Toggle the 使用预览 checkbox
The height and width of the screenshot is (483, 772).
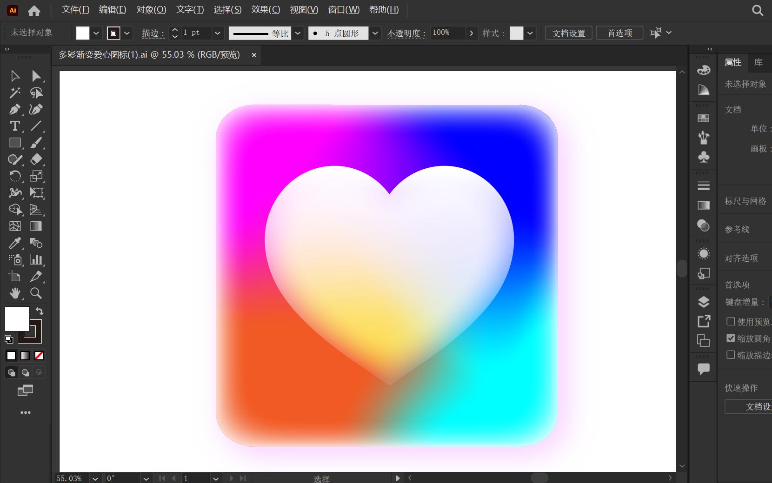tap(731, 321)
